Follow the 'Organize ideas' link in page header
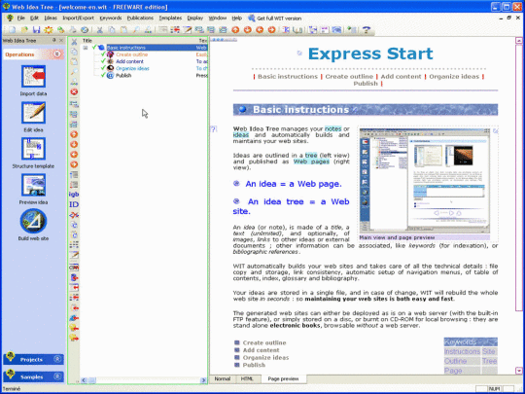The width and height of the screenshot is (525, 394). tap(454, 77)
